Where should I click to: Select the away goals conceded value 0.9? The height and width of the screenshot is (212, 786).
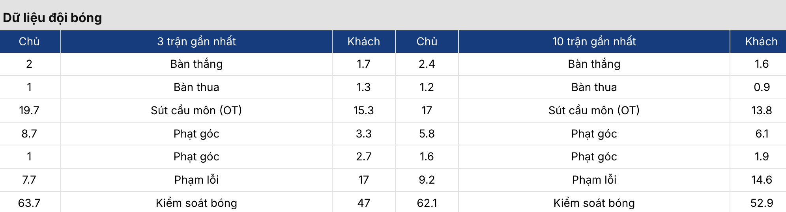click(x=762, y=87)
